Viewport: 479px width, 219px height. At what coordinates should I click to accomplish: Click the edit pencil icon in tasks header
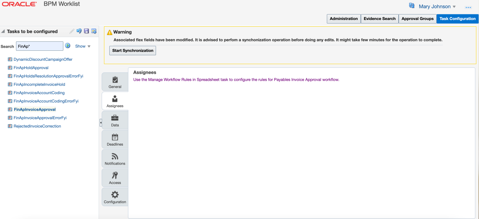pos(72,31)
